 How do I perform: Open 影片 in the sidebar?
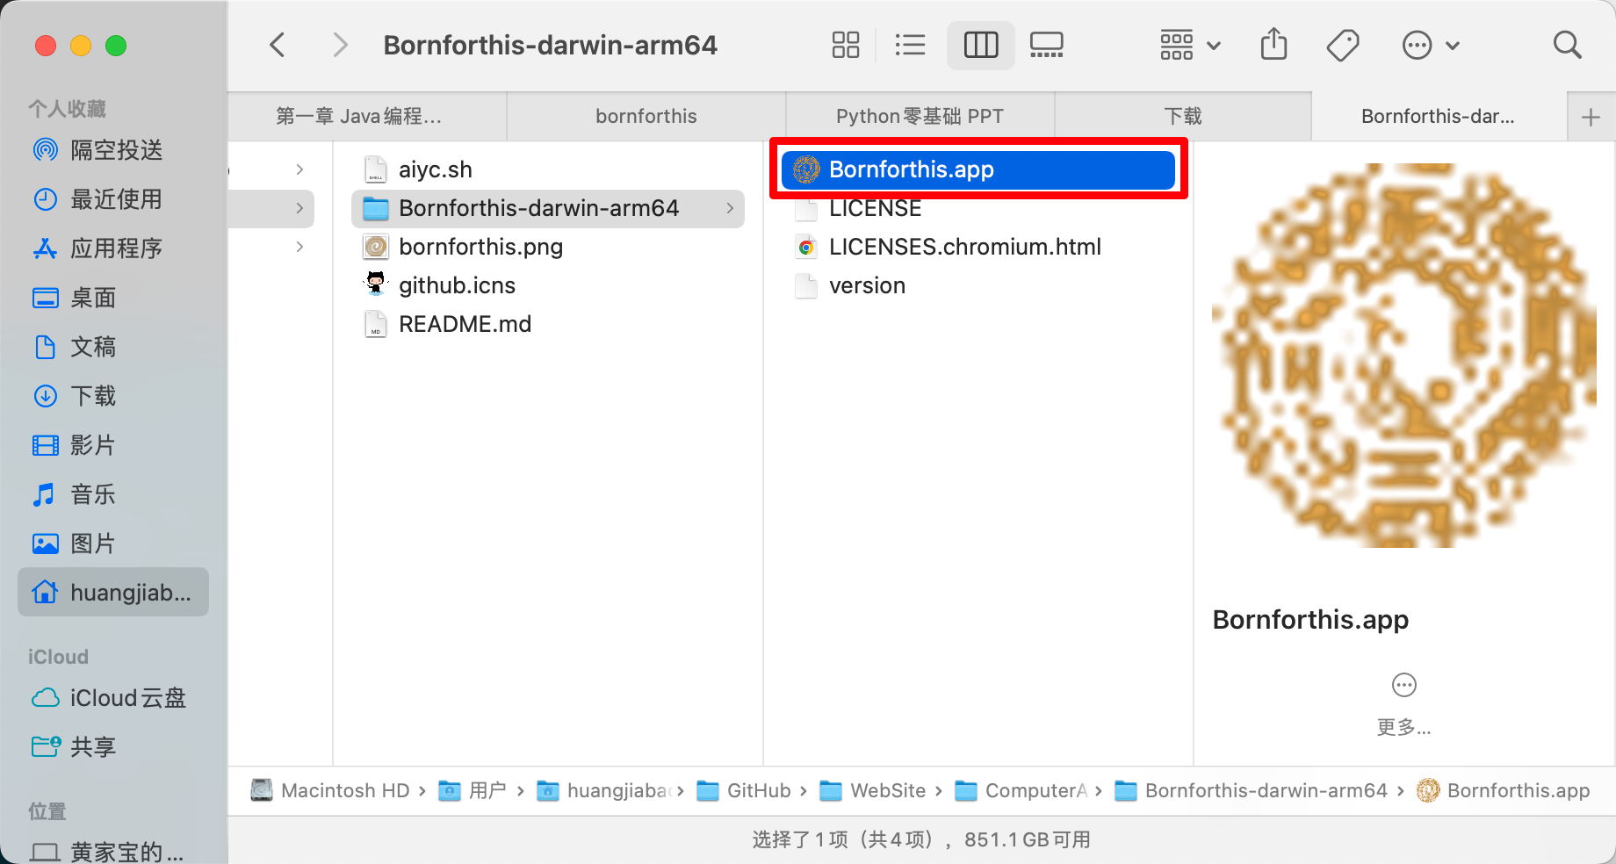[113, 445]
